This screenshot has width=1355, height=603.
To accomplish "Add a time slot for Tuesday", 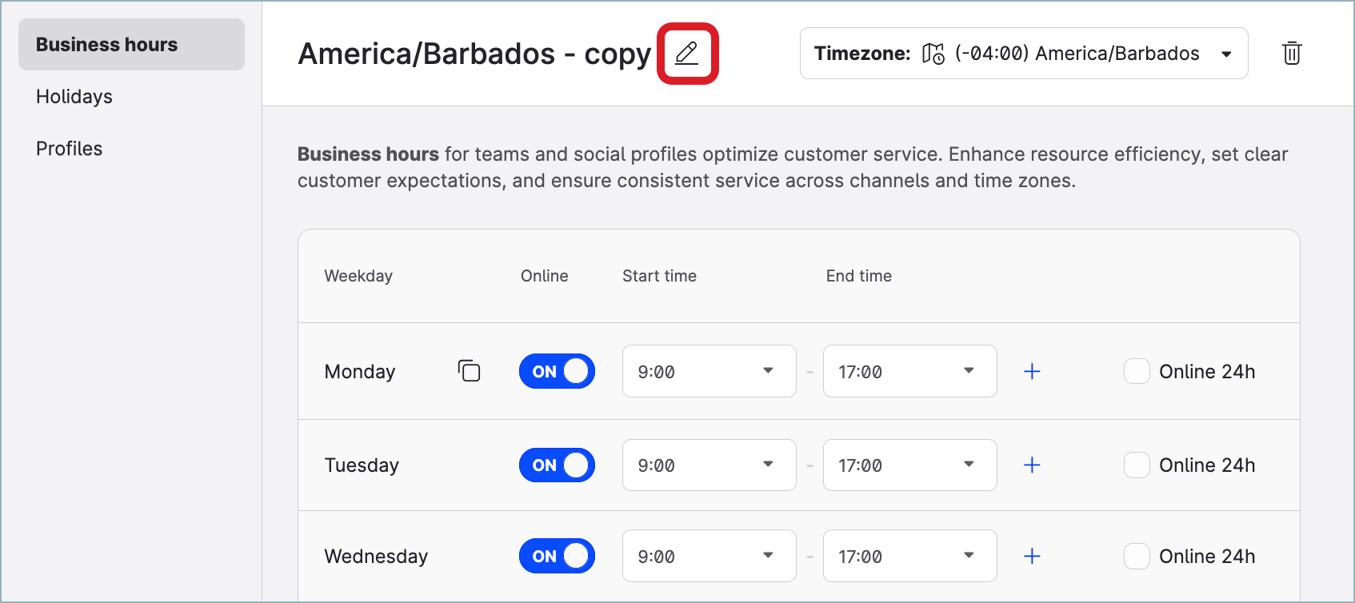I will (1032, 465).
